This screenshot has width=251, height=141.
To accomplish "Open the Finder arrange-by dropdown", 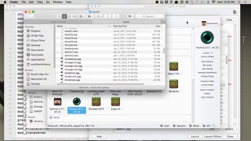I will [x=82, y=16].
